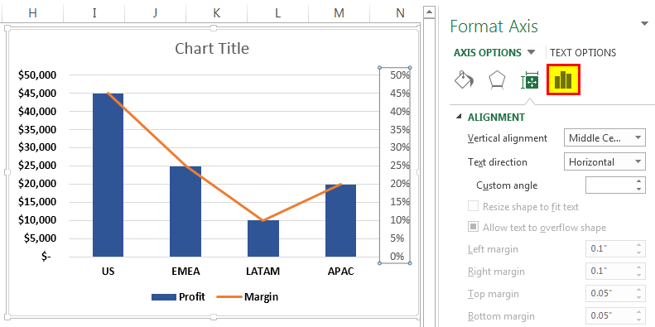
Task: Open the Text direction dropdown
Action: pos(604,161)
